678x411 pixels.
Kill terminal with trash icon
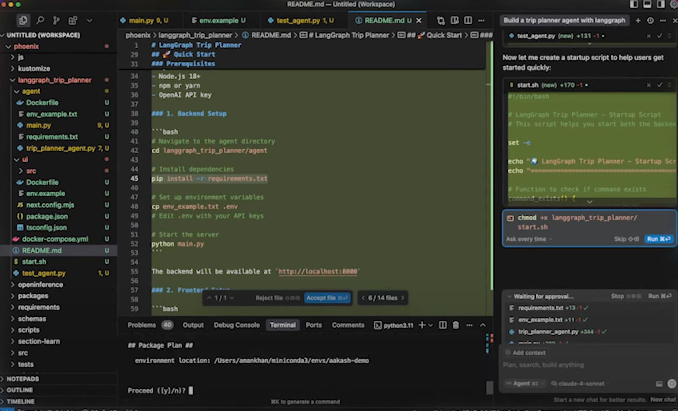tap(456, 325)
